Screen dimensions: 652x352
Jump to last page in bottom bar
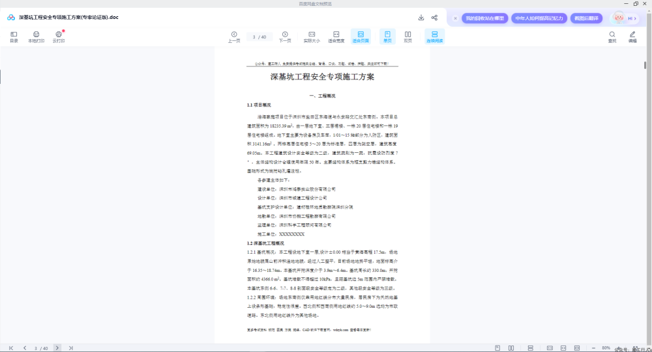point(70,348)
